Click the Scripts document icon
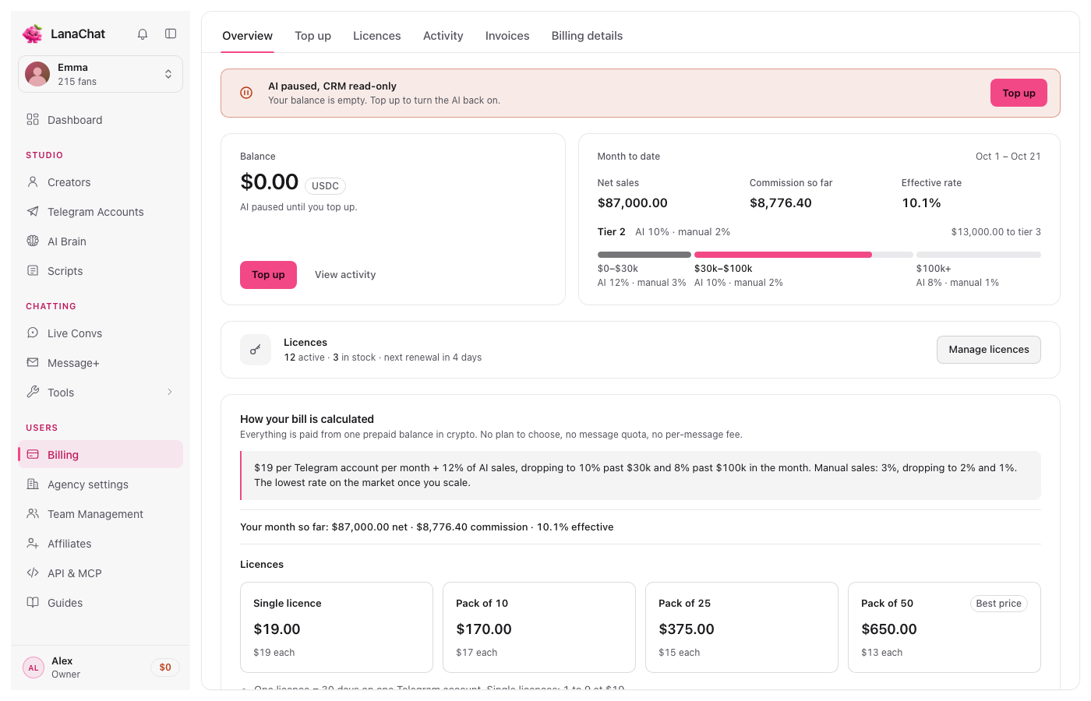Viewport: 1091px width, 701px height. [33, 270]
